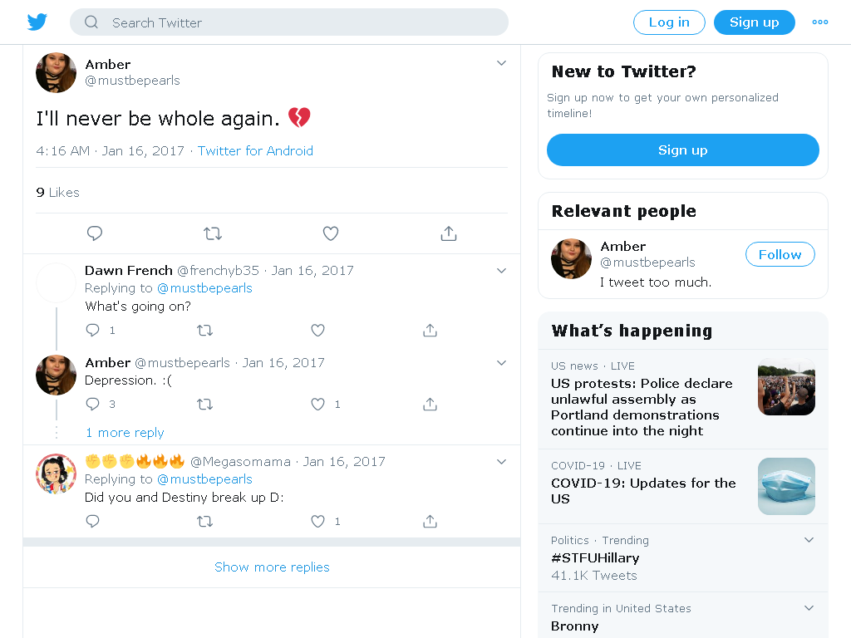Retweet Dawn French's reply
The height and width of the screenshot is (638, 851).
(204, 330)
